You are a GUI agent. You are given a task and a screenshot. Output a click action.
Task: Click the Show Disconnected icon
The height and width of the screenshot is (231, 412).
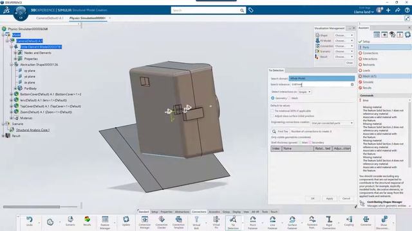384,219
